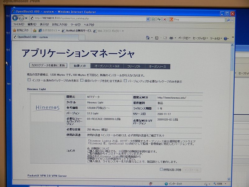Select the フリーソフト tab
Screen dimensions: 249x187
(x=134, y=66)
